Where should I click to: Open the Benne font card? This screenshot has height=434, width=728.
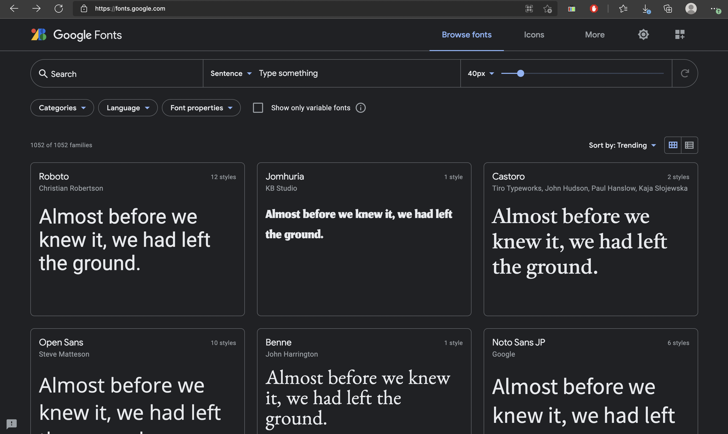coord(364,381)
